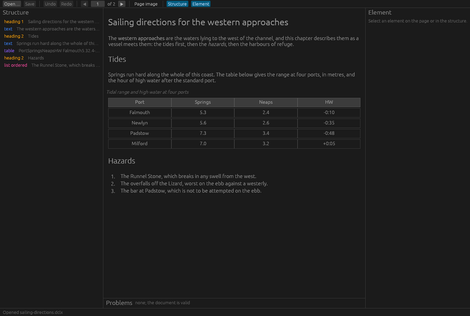The height and width of the screenshot is (316, 470).
Task: Click the HW value '-0:10'
Action: 329,112
